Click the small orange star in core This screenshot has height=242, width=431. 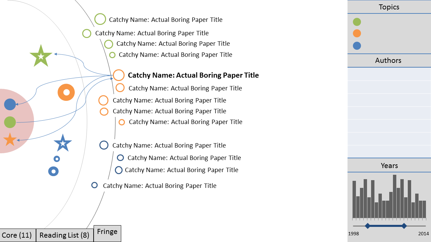10,139
